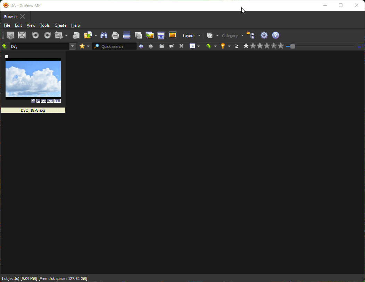Open the binoculars Find files tool
365x282 pixels.
tap(104, 35)
